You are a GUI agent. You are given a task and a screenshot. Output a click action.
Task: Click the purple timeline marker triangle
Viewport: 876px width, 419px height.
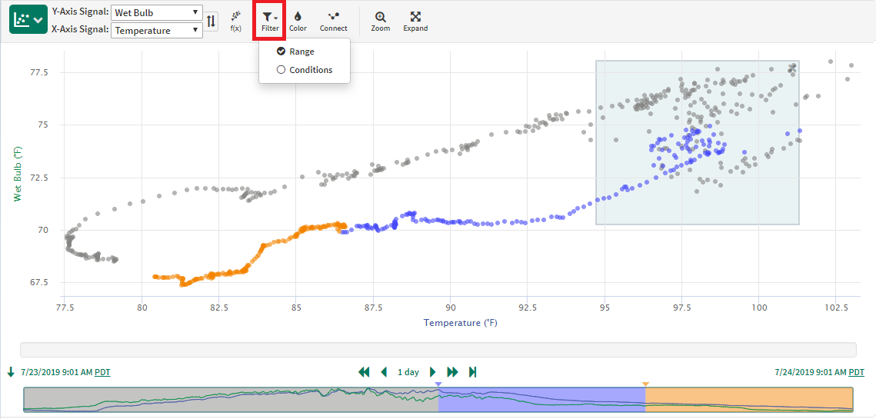coord(438,384)
